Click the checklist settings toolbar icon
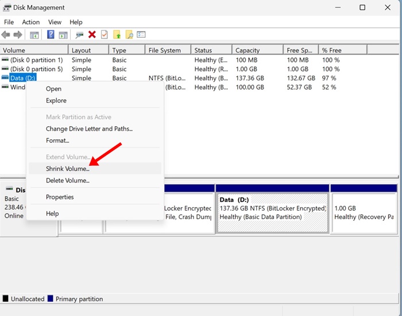This screenshot has height=316, width=402. point(141,34)
